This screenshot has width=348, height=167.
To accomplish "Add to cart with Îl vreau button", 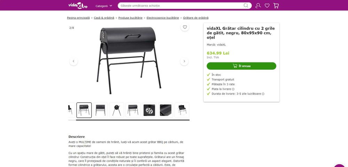I will (x=242, y=66).
